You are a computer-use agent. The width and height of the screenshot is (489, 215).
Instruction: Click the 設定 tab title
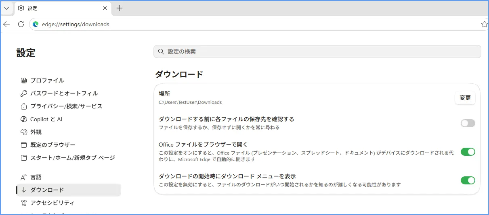click(32, 8)
